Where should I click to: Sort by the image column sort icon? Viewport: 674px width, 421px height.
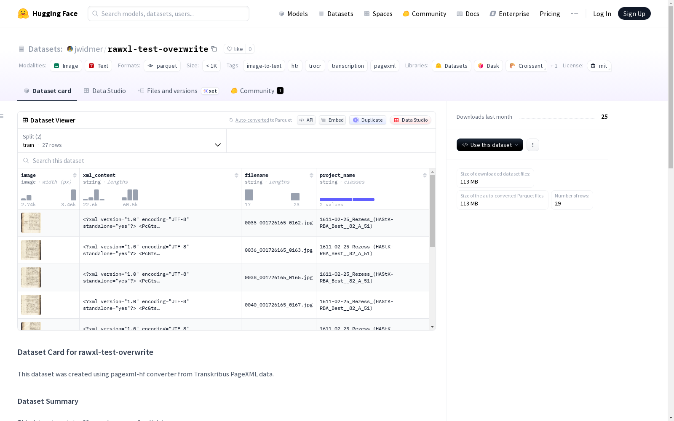[x=75, y=175]
